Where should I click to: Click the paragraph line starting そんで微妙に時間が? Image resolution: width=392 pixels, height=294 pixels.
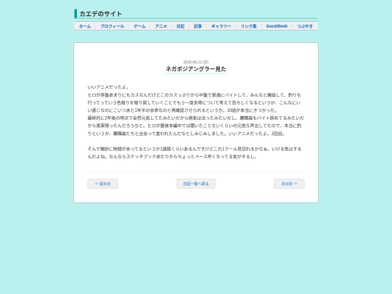point(195,149)
